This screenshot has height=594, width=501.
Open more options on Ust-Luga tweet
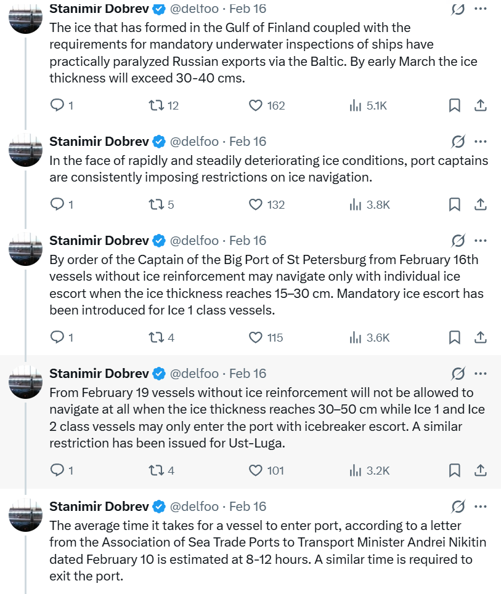(481, 374)
